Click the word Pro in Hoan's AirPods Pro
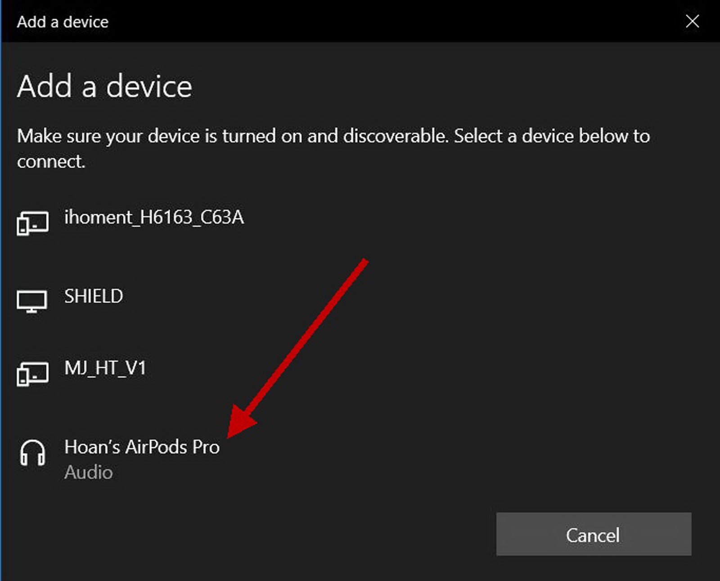 pyautogui.click(x=206, y=447)
